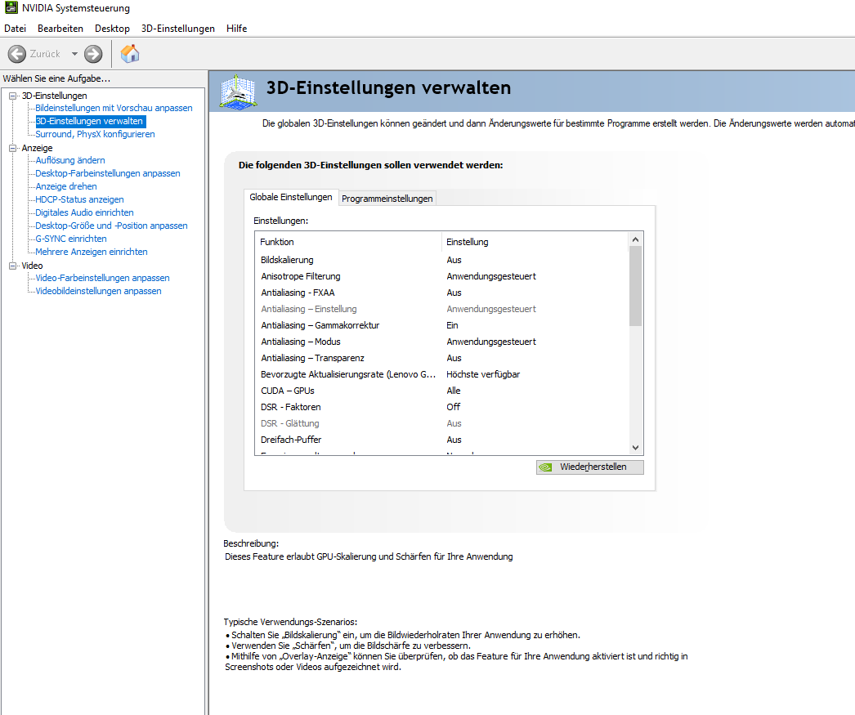Viewport: 855px width, 715px height.
Task: Select the Anisotrope Filterung row
Action: click(441, 276)
